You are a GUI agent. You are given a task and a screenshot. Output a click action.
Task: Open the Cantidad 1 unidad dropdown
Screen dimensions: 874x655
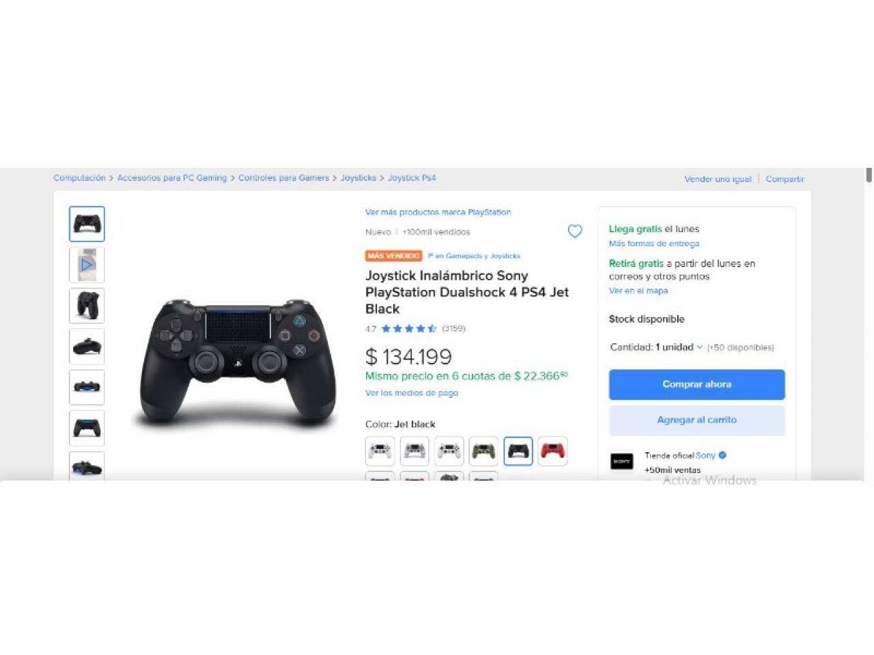(656, 347)
